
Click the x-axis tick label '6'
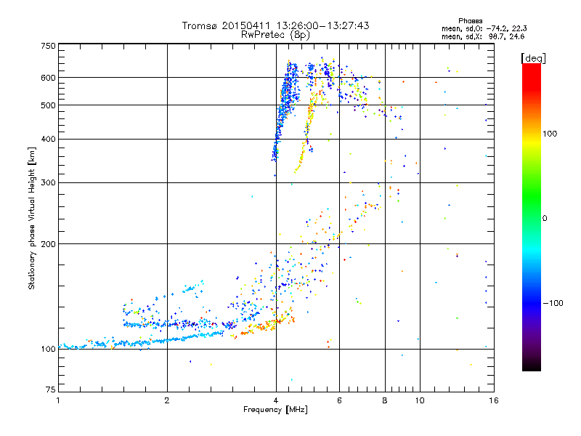(x=339, y=400)
